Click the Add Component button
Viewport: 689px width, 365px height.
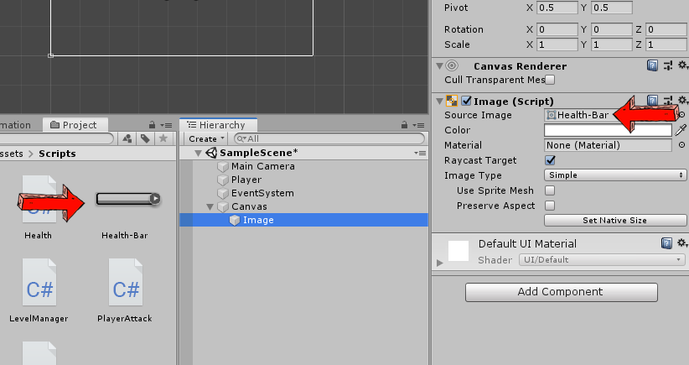(x=559, y=292)
